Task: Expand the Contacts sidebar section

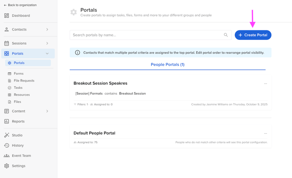Action: (47, 30)
